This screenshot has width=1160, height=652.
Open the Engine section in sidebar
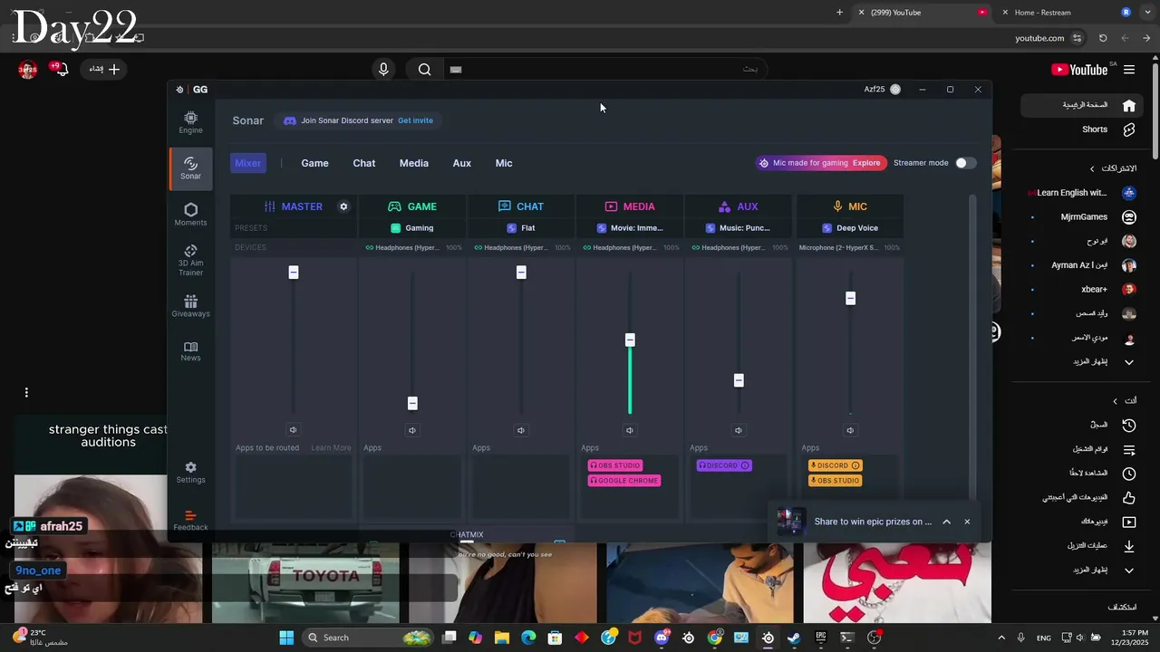(x=190, y=122)
